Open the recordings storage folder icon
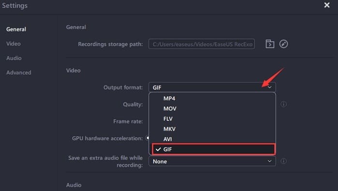 tap(270, 44)
